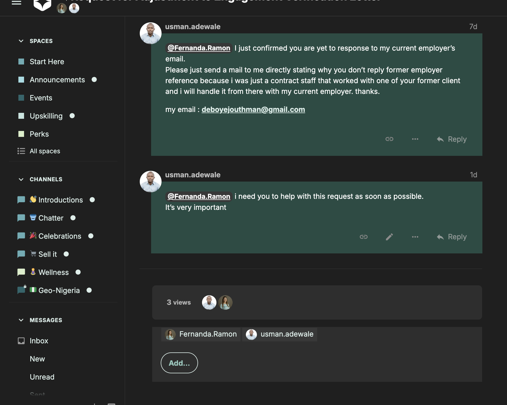The width and height of the screenshot is (507, 405).
Task: Copy link of the 1d message
Action: coord(364,237)
